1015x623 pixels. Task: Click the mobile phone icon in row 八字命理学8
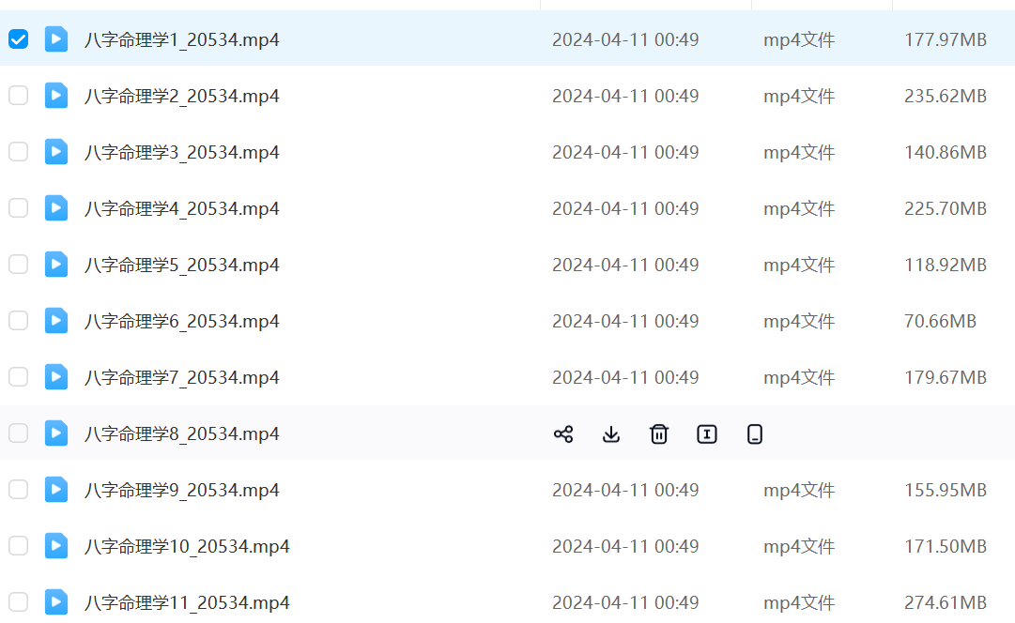coord(755,433)
